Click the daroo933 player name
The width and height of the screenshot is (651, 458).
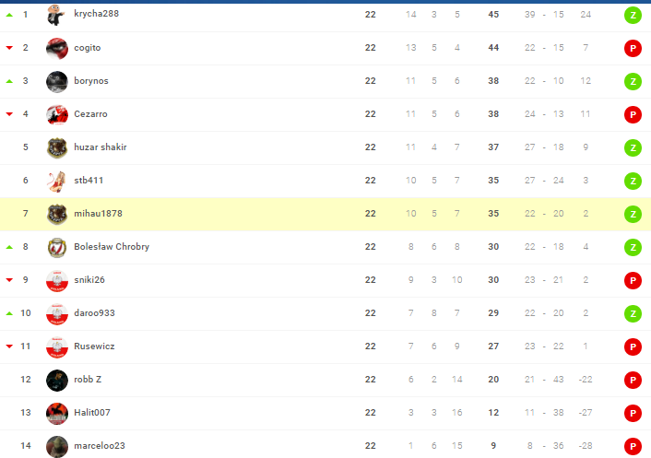pos(97,313)
